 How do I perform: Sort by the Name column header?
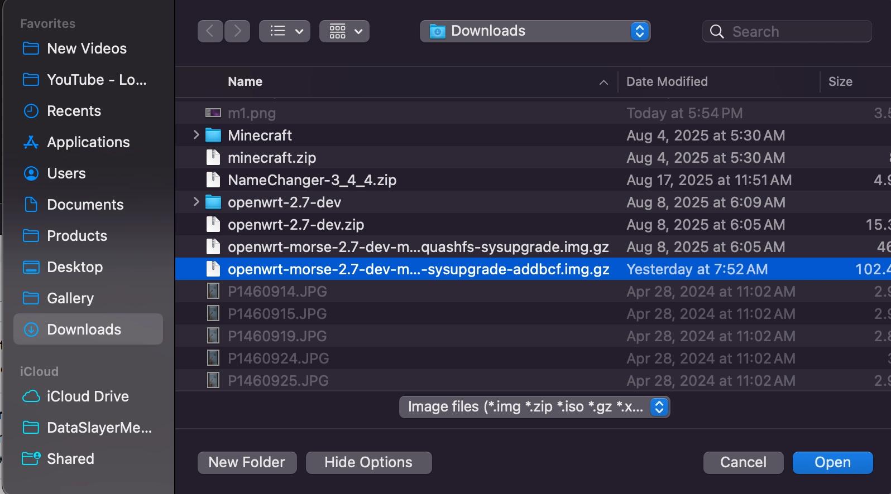[245, 81]
